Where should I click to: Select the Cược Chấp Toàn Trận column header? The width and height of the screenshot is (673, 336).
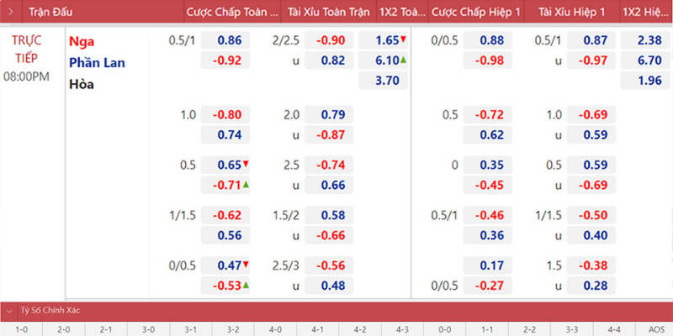pyautogui.click(x=231, y=13)
